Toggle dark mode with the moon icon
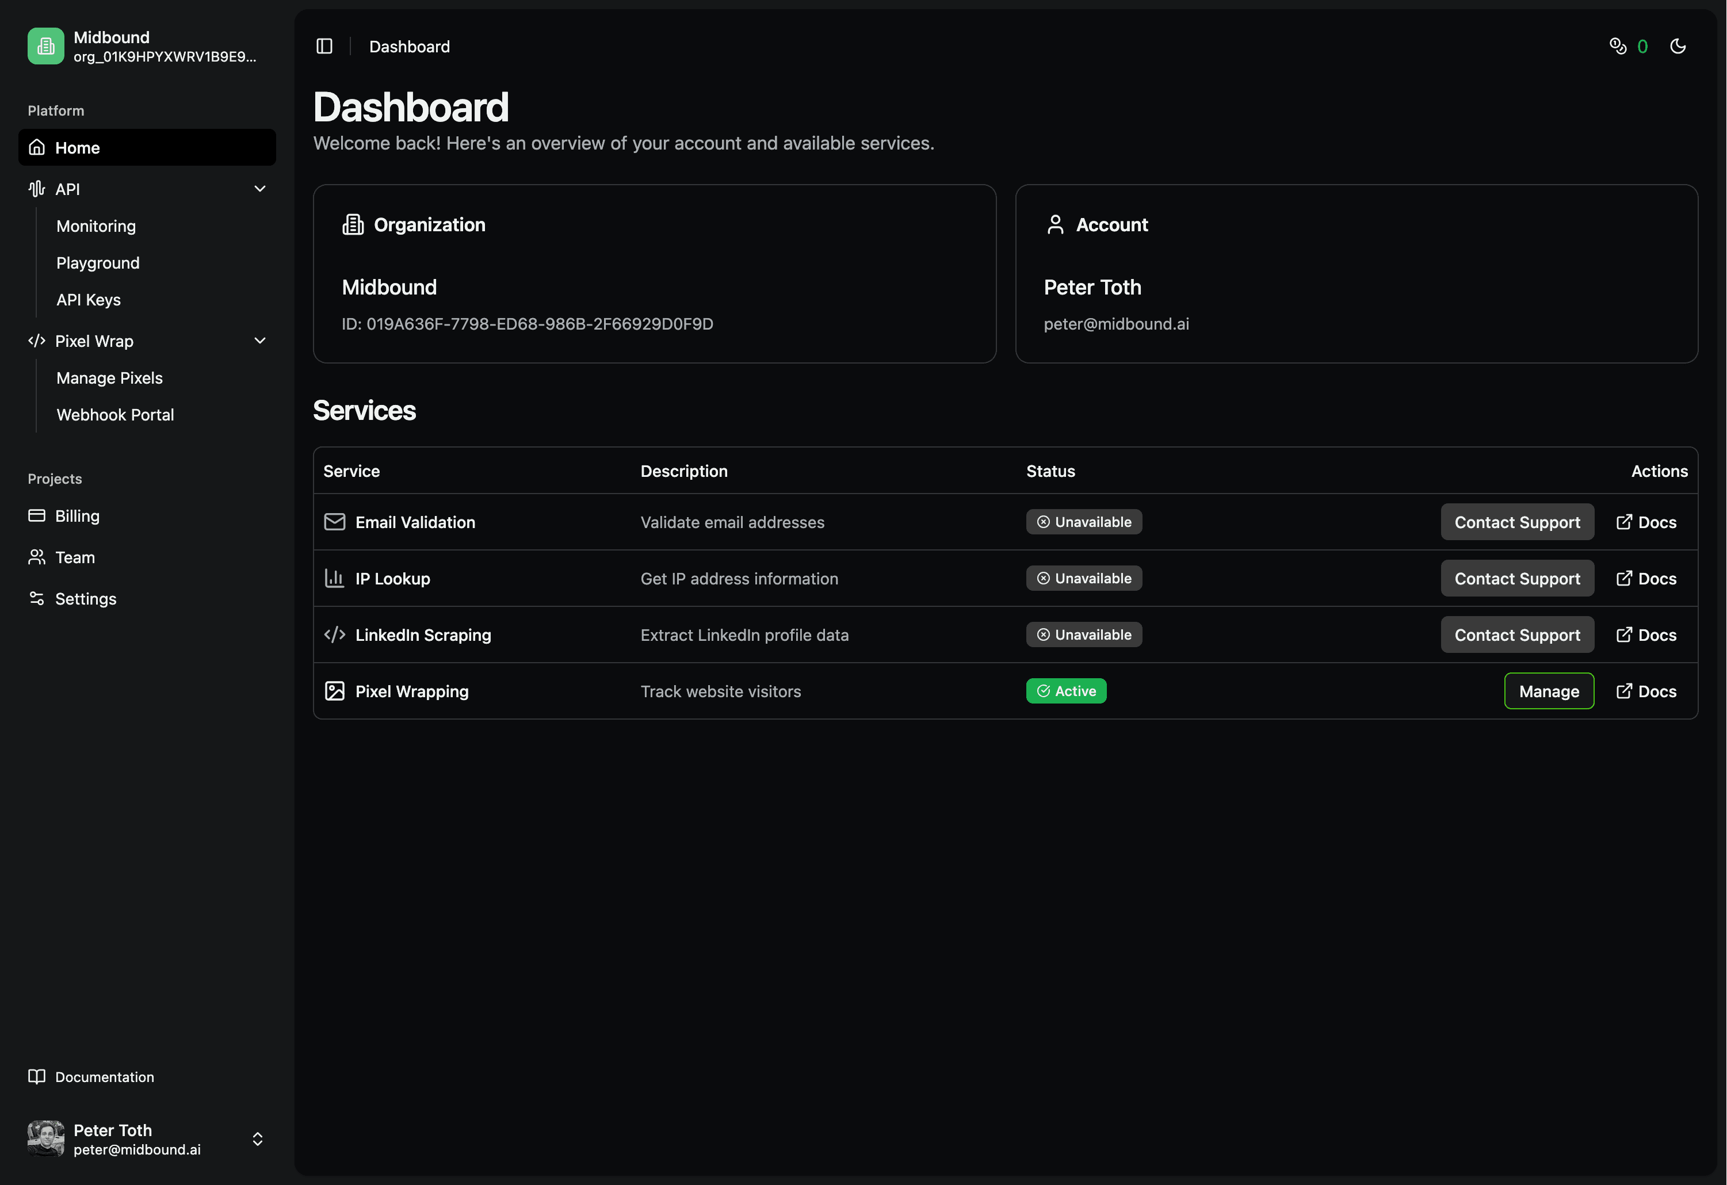 coord(1678,46)
